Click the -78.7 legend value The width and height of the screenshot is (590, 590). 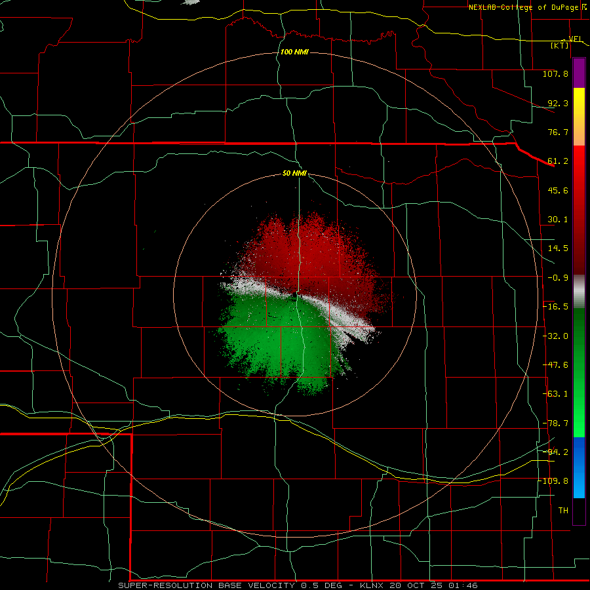555,423
